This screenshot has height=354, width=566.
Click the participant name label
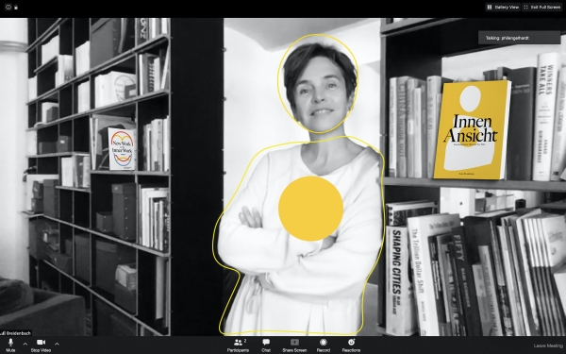[x=16, y=332]
